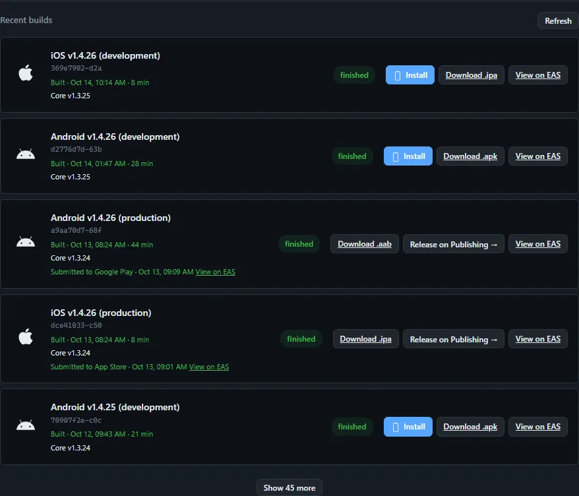Viewport: 579px width, 496px height.
Task: Download .apk for Android v1.4.25 development
Action: tap(470, 427)
